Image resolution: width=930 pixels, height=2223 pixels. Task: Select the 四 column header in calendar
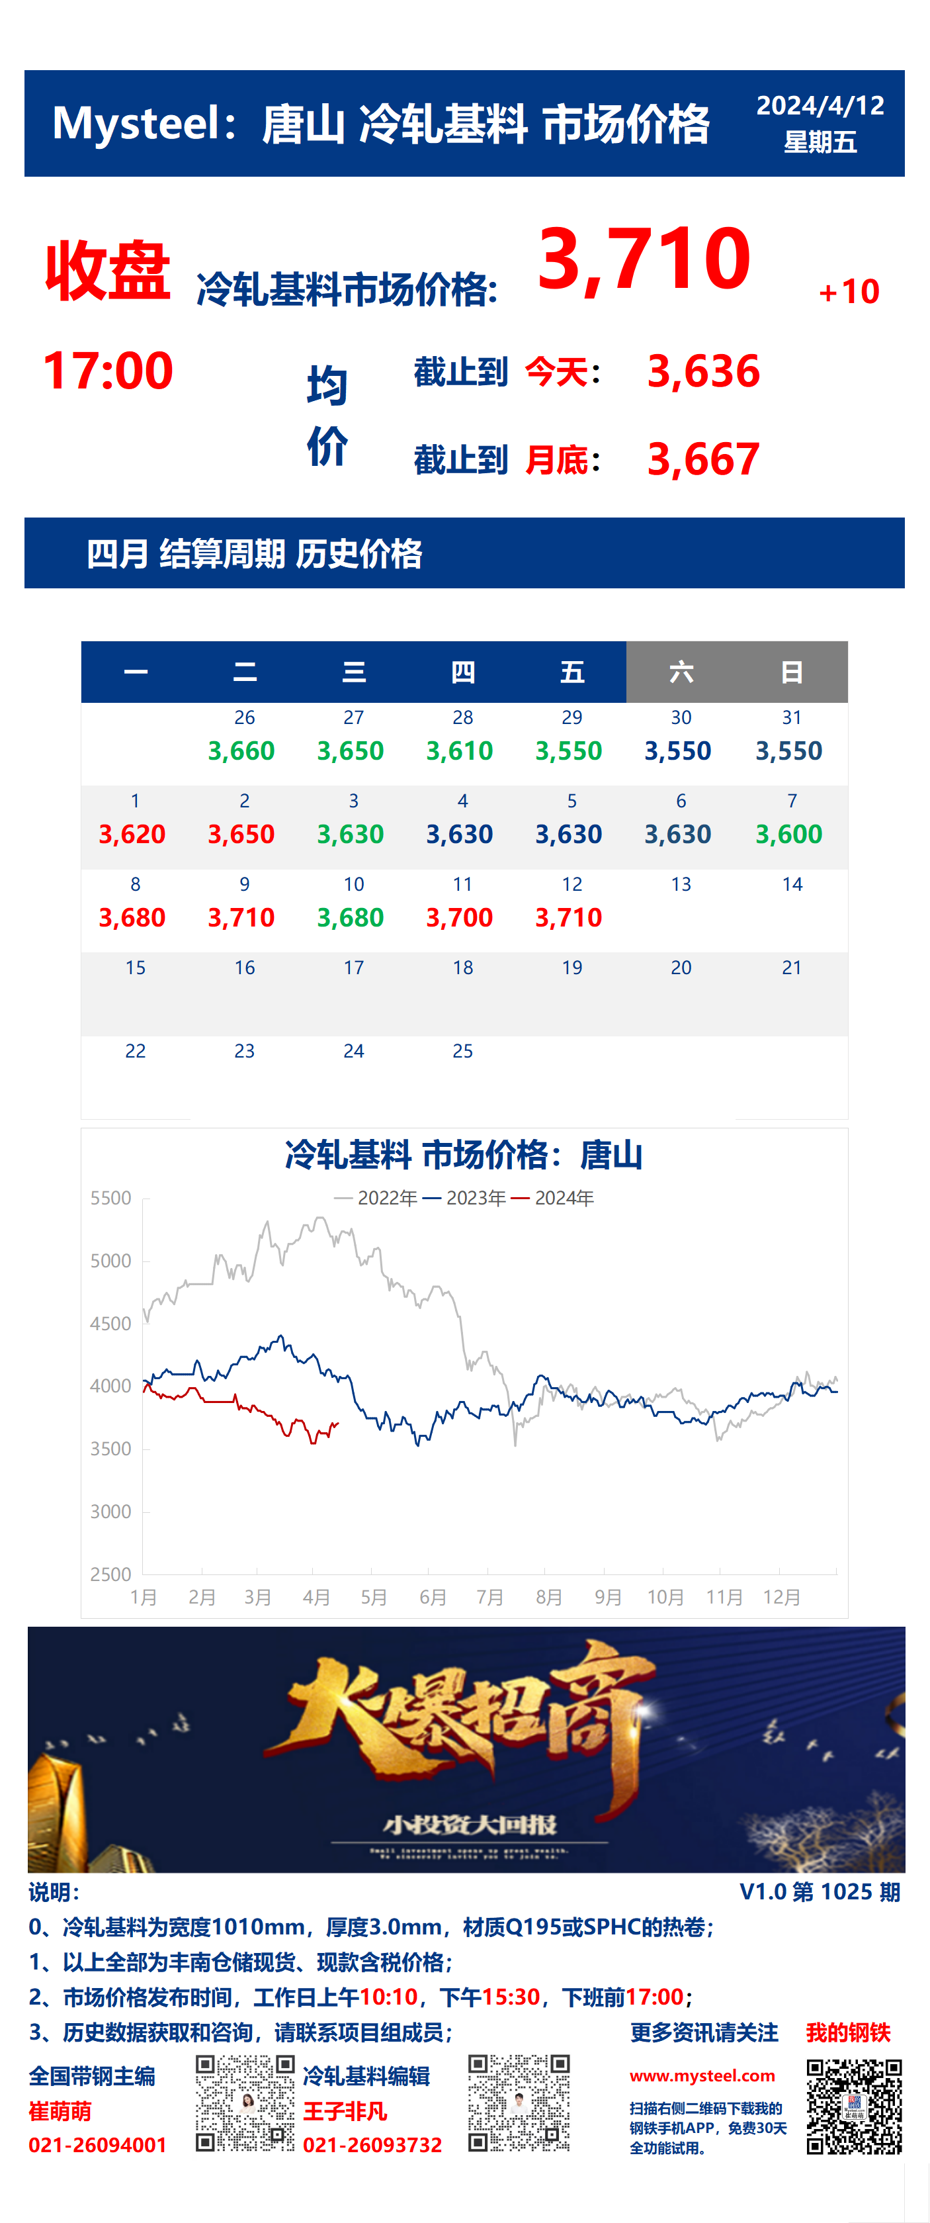coord(463,671)
